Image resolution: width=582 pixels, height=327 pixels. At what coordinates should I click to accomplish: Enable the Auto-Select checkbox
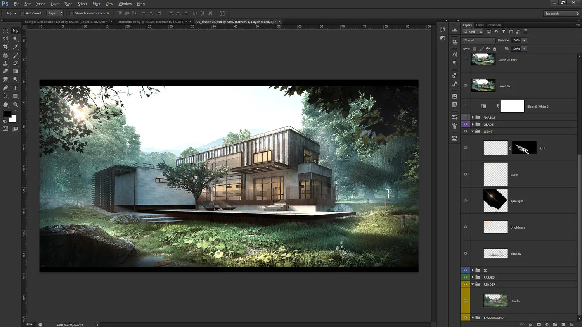23,13
